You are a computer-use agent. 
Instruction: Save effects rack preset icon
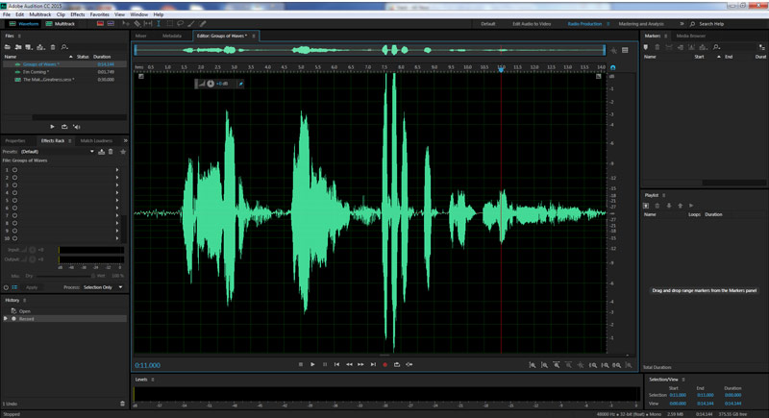click(x=102, y=152)
